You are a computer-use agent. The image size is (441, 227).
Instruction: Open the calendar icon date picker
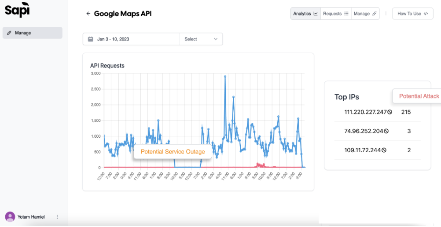pyautogui.click(x=91, y=39)
